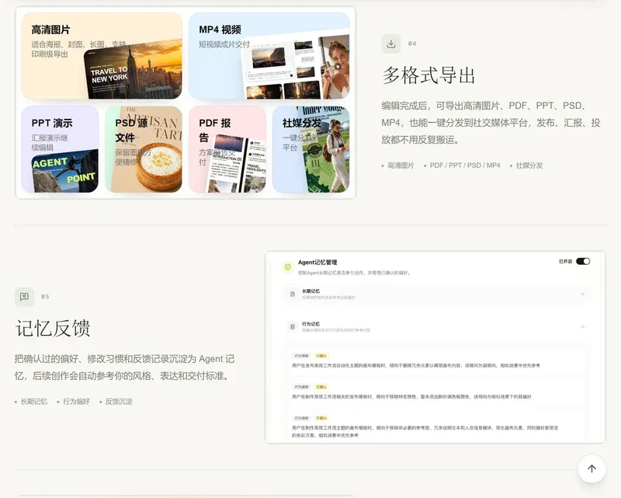
Task: Choose the PDF 报告 card
Action: (x=227, y=149)
